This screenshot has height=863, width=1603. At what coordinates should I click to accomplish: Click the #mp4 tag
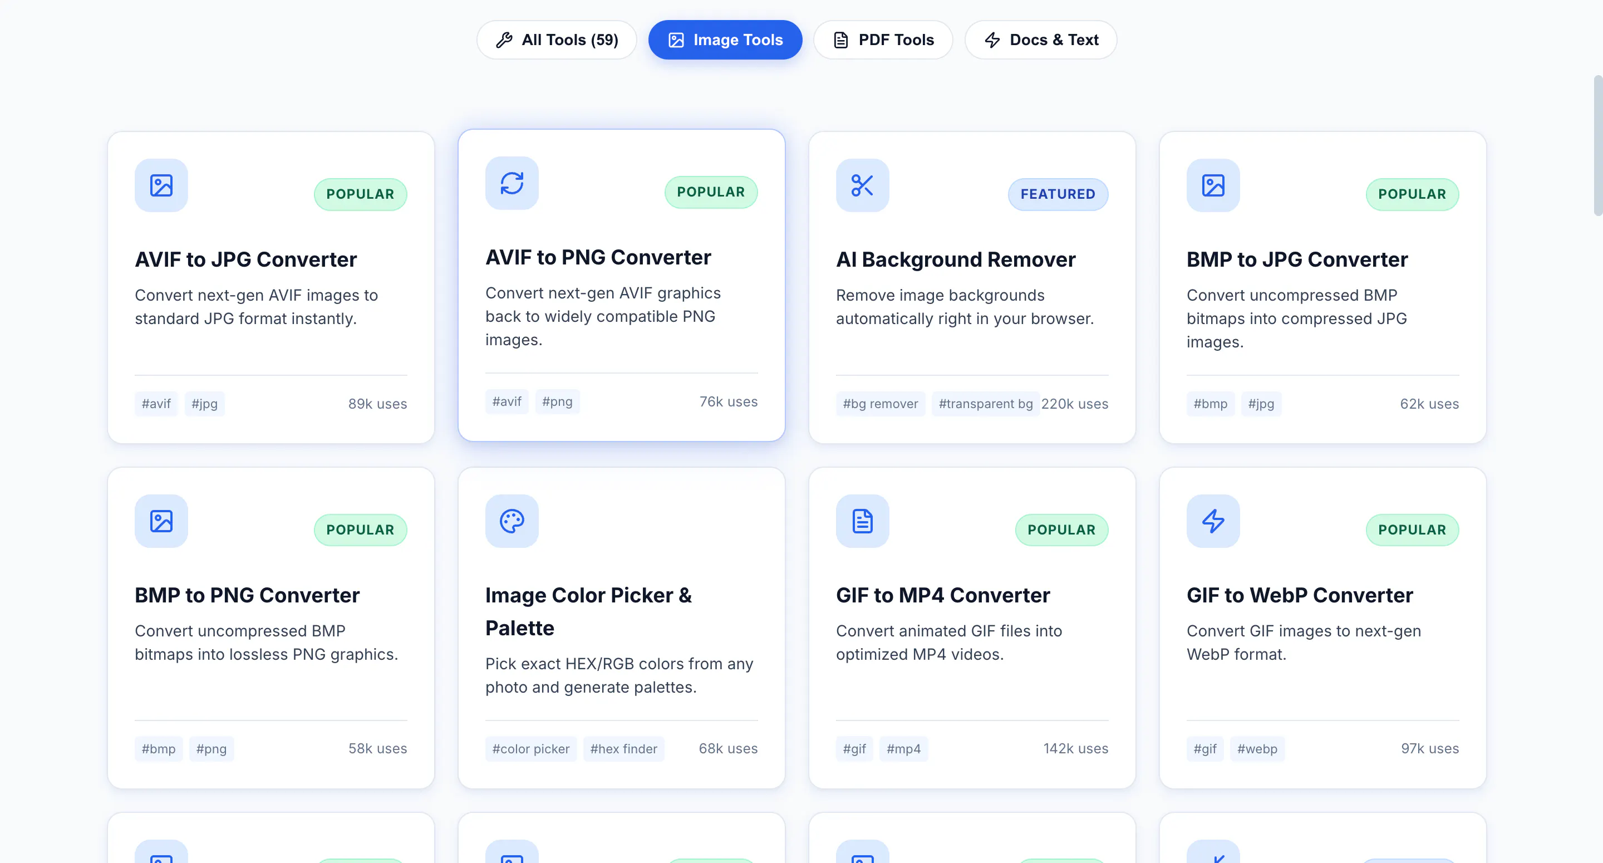(x=903, y=749)
